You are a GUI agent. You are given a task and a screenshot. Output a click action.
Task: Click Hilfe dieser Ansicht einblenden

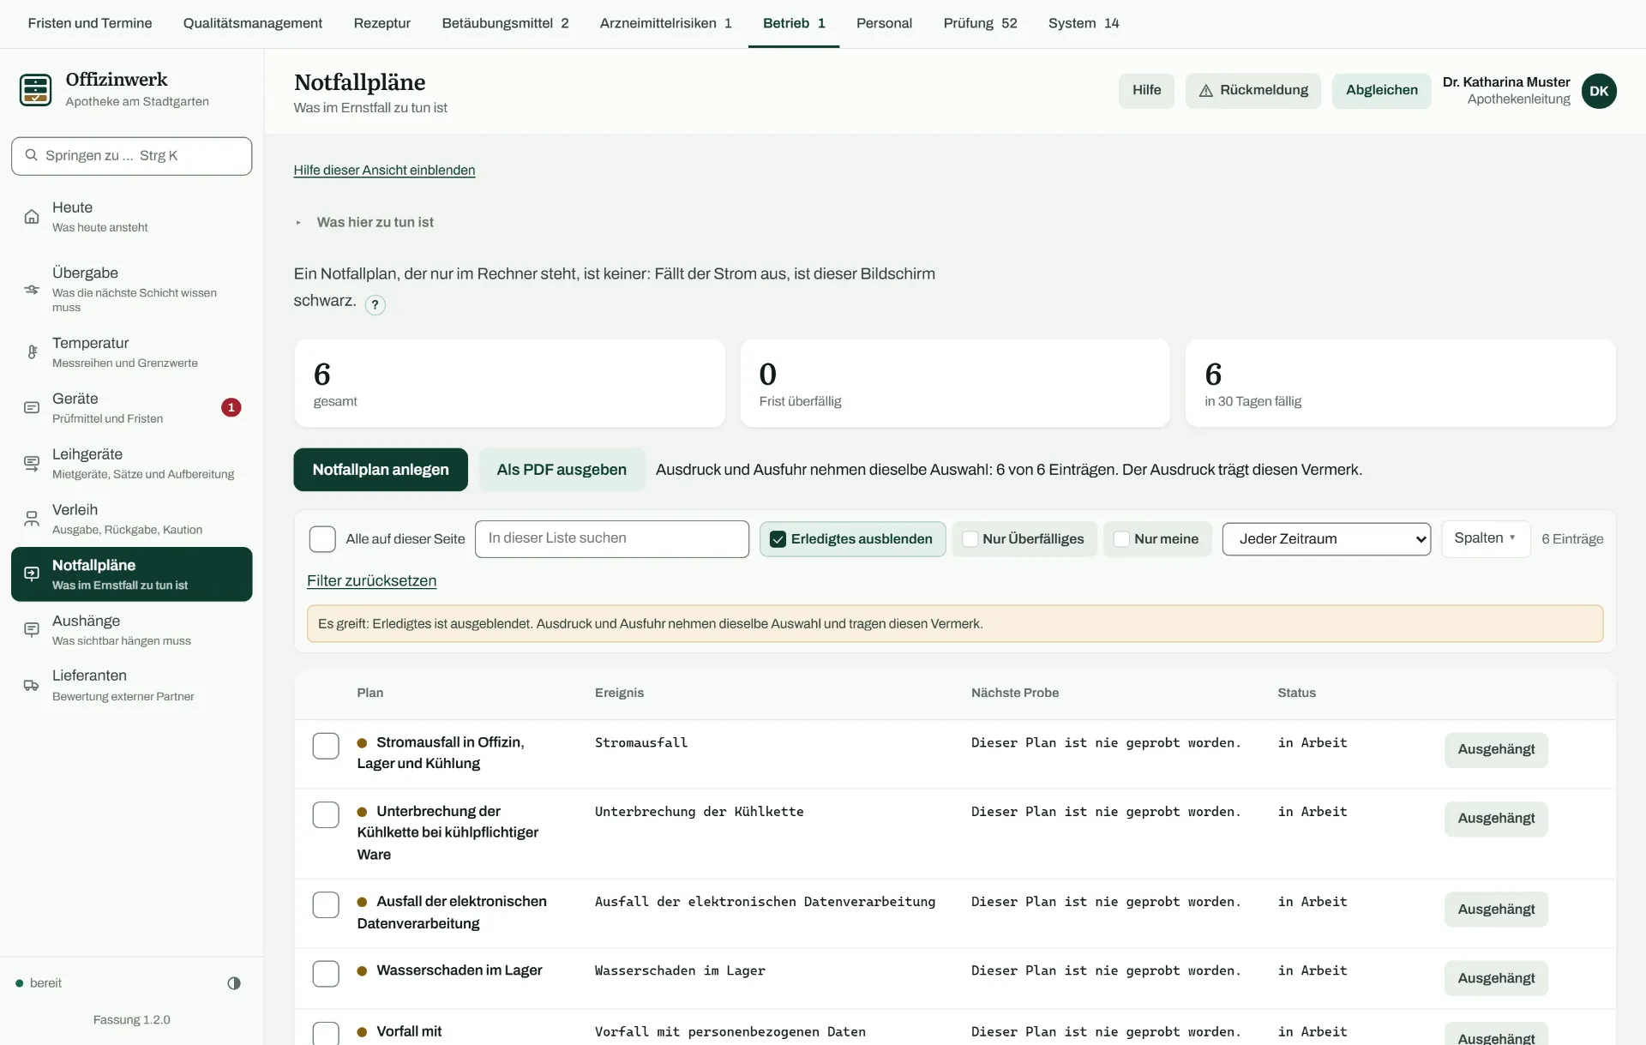coord(384,171)
